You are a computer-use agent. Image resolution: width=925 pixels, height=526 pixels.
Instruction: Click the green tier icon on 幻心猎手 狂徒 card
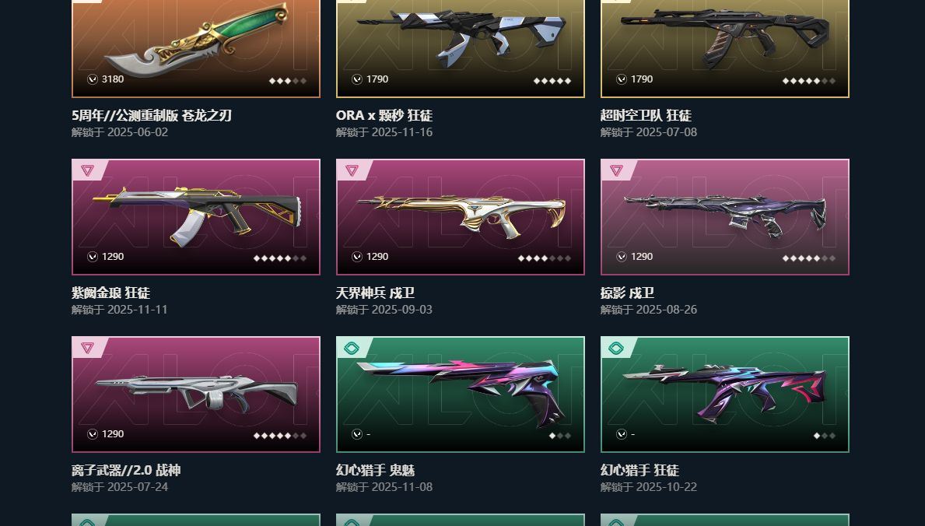point(616,349)
